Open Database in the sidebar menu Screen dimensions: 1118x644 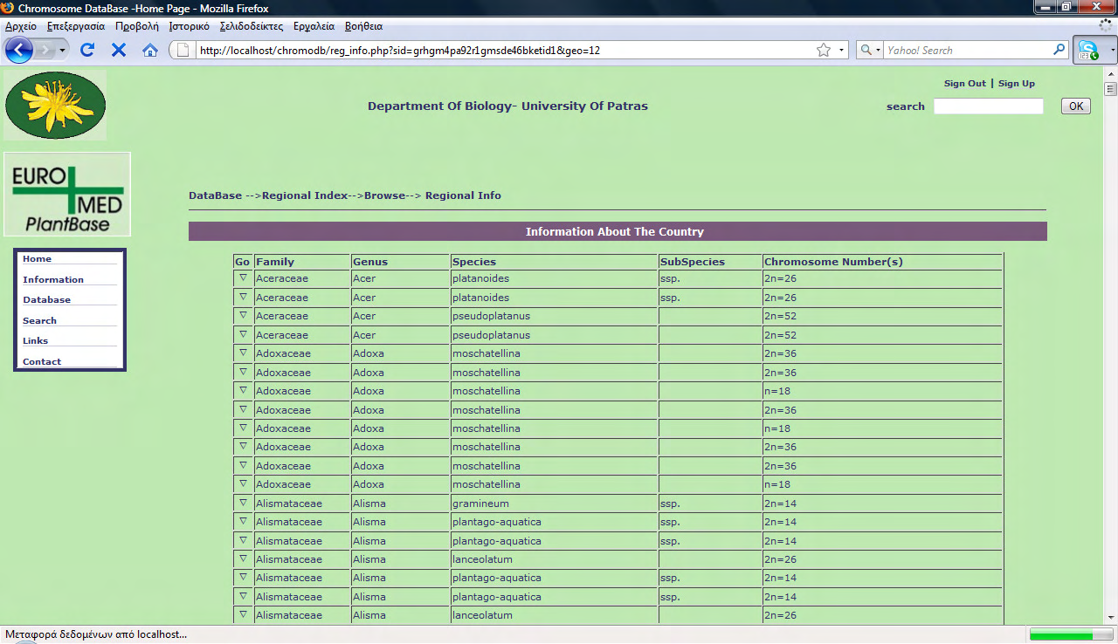tap(46, 300)
